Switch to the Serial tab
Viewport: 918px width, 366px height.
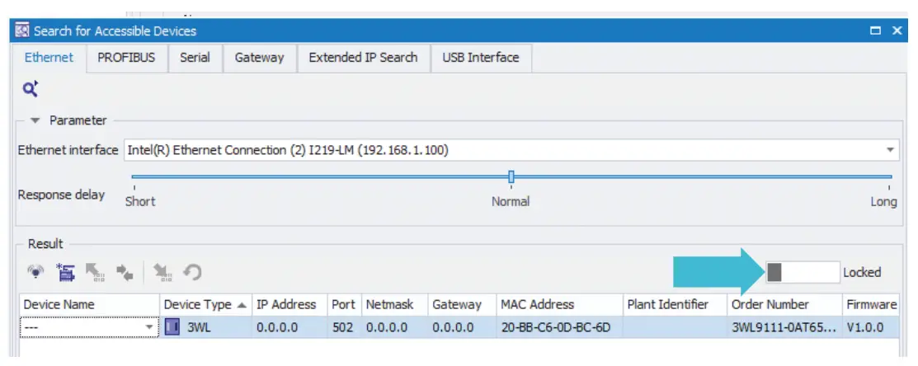(x=195, y=58)
